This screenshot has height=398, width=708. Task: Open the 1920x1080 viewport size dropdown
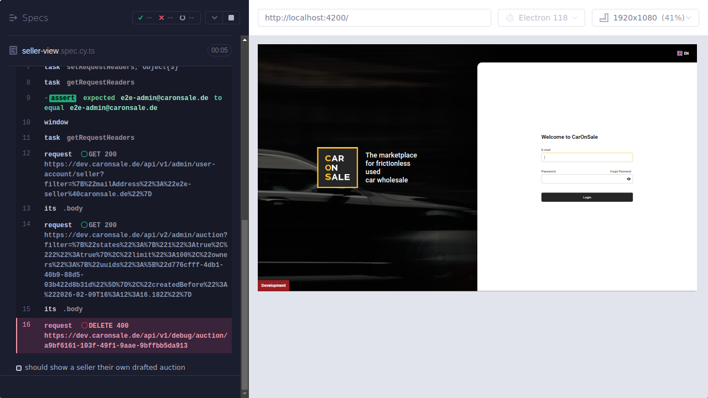pos(645,17)
